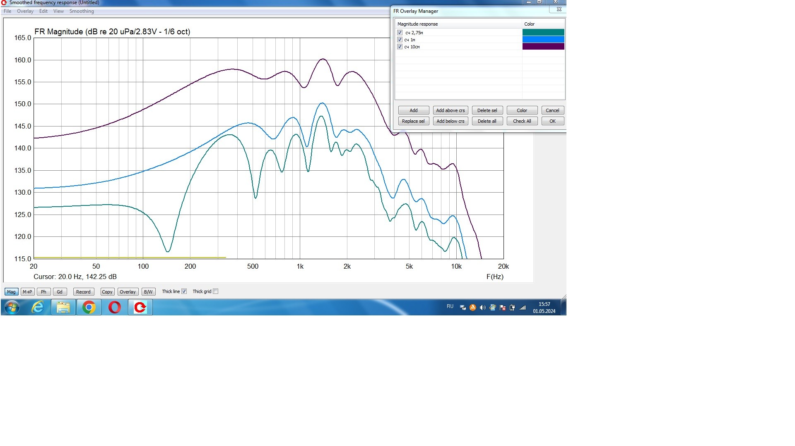
Task: Toggle the Thick line checkbox
Action: 184,291
